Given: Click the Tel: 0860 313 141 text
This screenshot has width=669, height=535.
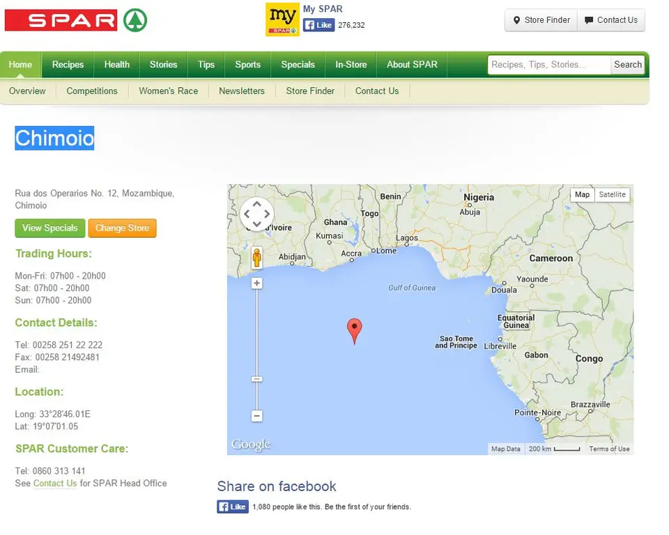Looking at the screenshot, I should click(50, 471).
